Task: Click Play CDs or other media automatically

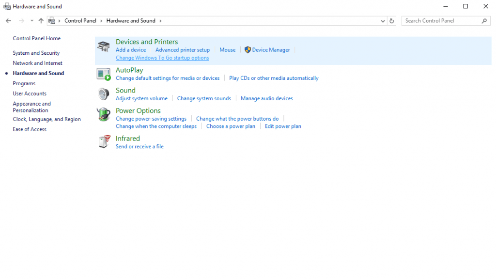Action: [x=274, y=78]
